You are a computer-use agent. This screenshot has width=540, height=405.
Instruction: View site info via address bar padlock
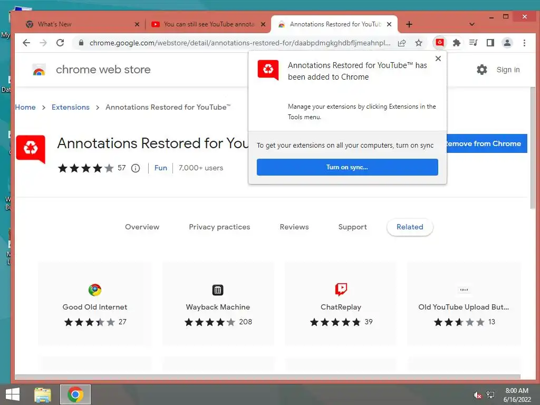(81, 43)
